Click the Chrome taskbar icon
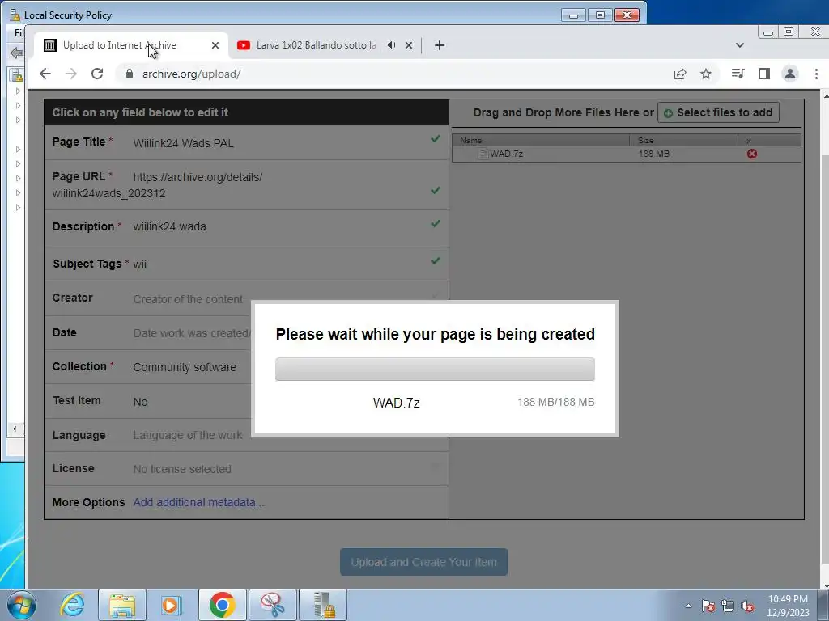This screenshot has height=621, width=829. (x=222, y=605)
